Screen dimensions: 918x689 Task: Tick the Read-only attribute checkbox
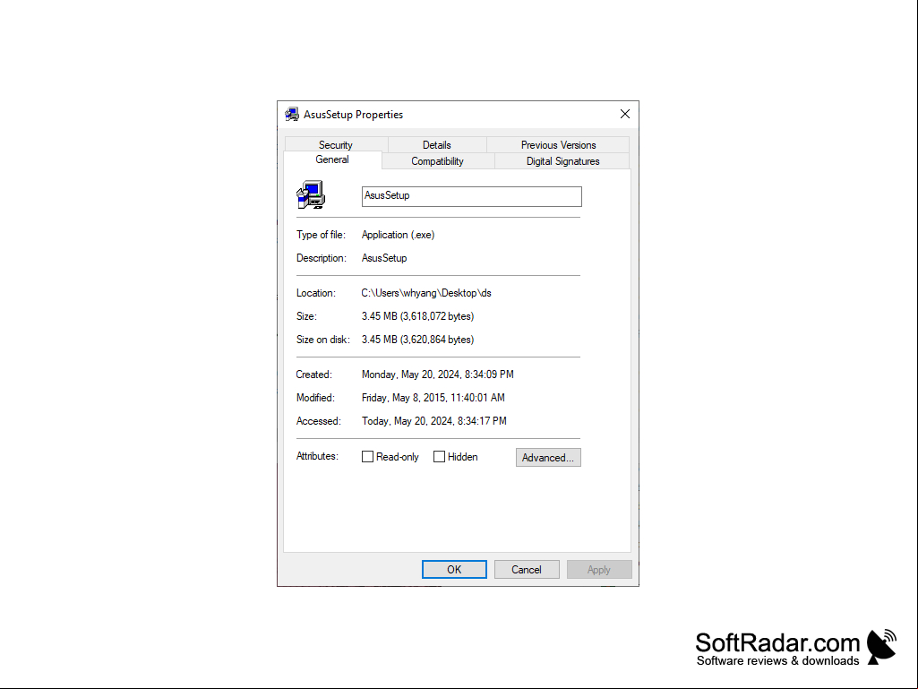(368, 457)
